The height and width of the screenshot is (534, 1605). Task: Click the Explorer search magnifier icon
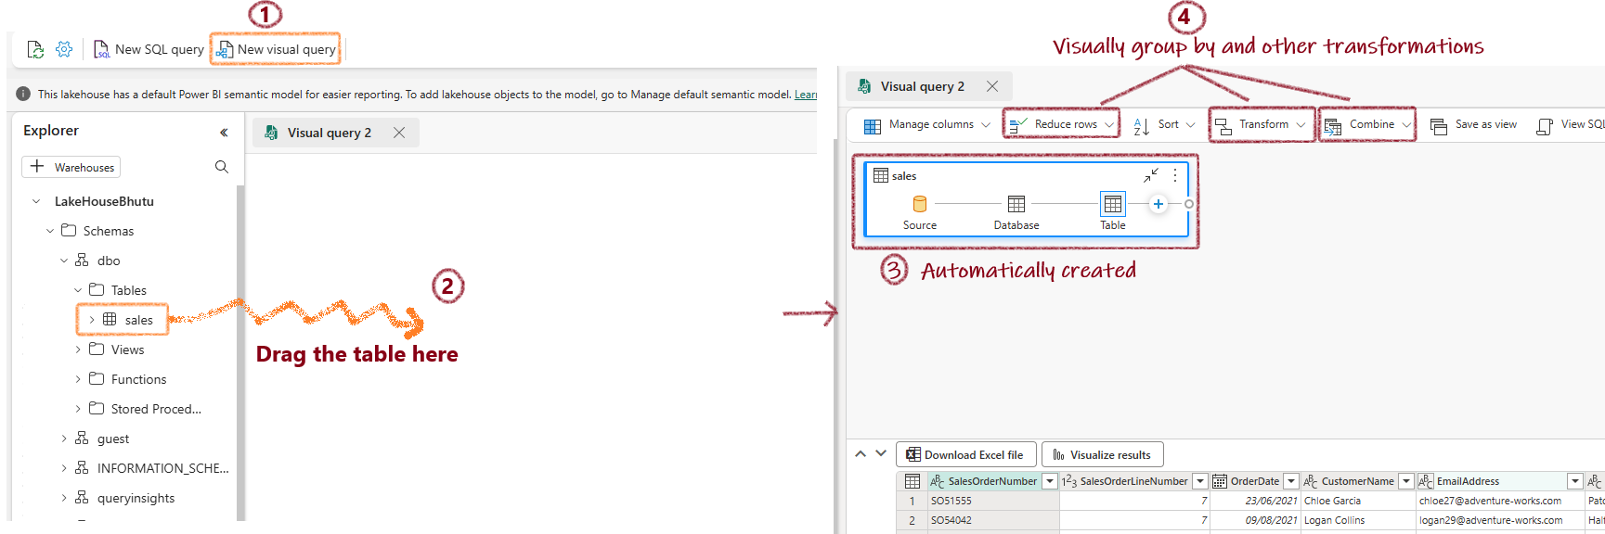[222, 167]
